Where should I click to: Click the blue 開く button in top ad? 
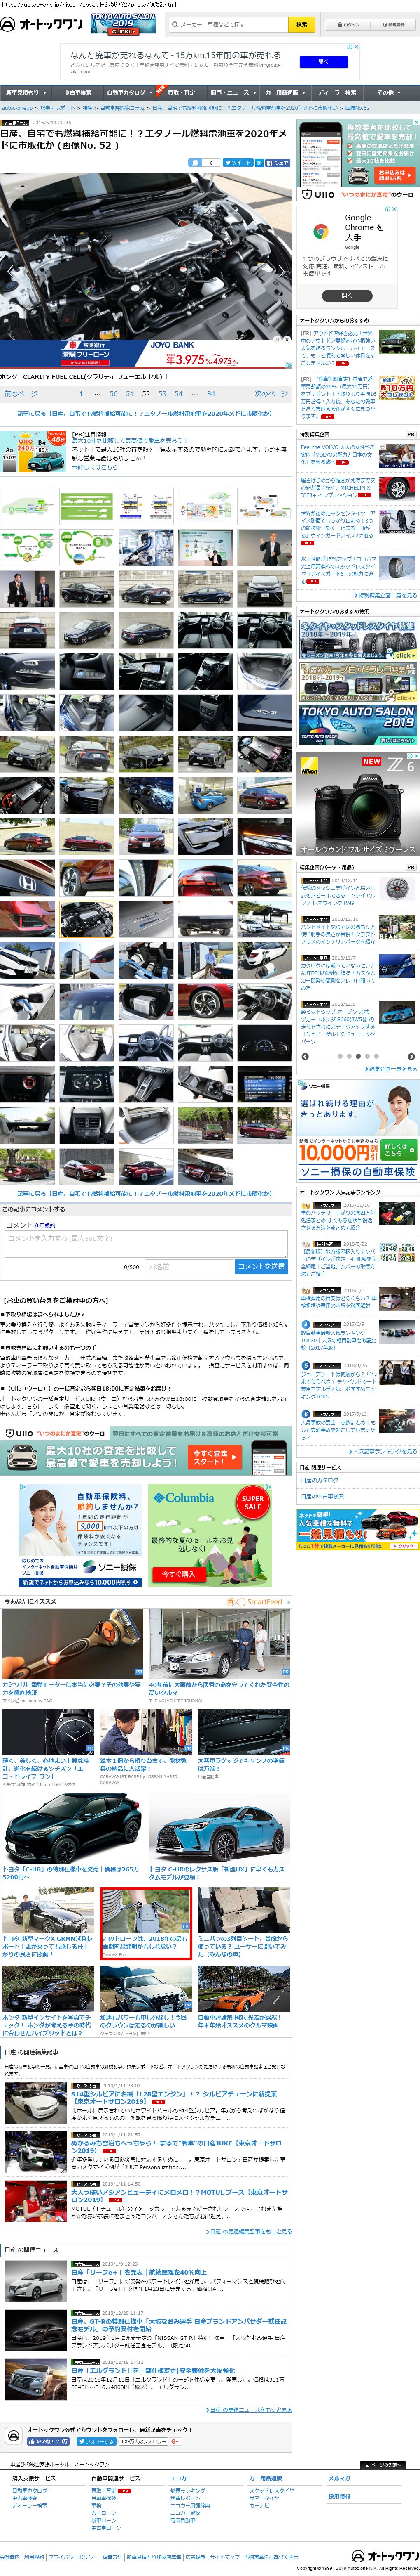(323, 61)
